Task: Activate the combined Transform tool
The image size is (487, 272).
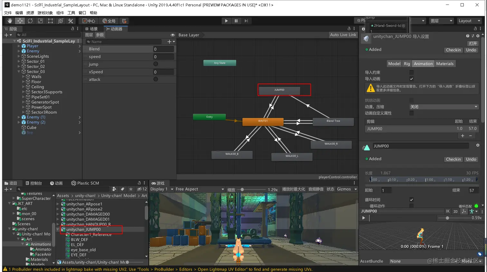Action: pyautogui.click(x=61, y=21)
